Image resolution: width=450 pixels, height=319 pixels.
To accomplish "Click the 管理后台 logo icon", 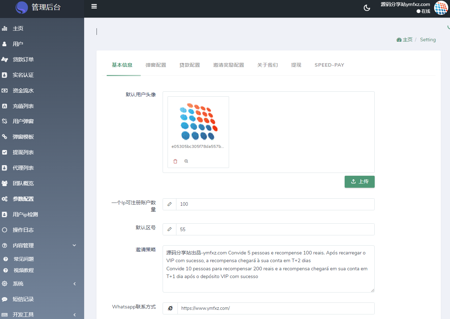I will pos(22,7).
